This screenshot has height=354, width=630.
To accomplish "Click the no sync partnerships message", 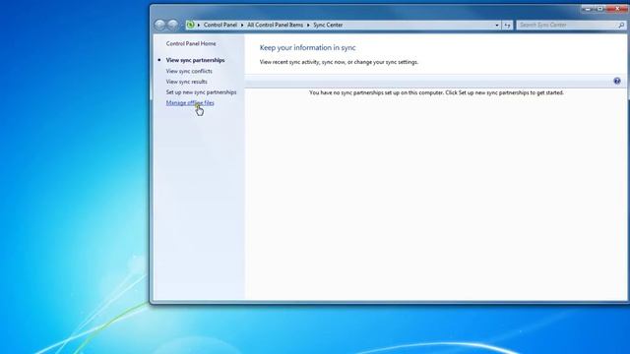I will click(436, 92).
